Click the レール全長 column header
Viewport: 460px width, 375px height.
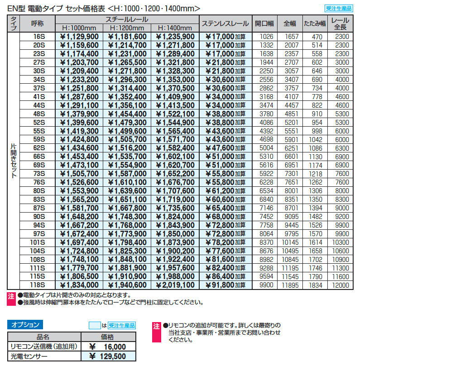[x=340, y=24]
